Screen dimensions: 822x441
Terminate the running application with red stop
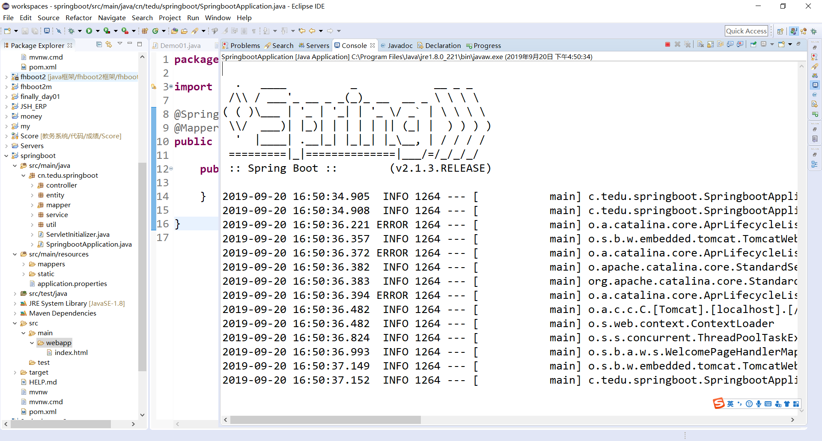click(667, 44)
